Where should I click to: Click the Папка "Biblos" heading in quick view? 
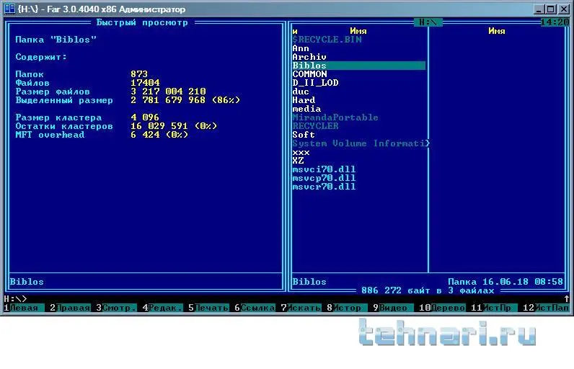(56, 40)
